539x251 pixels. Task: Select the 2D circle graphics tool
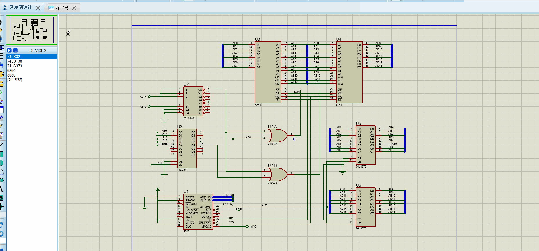[2, 163]
